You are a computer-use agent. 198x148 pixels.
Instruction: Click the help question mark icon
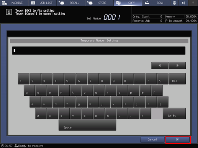pos(193,3)
